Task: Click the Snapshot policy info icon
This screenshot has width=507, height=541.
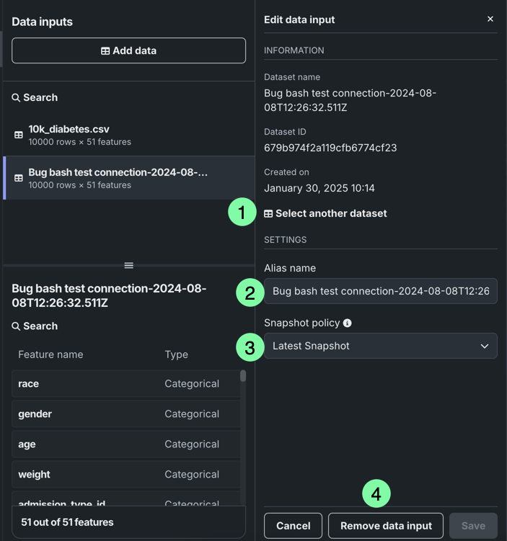Action: (348, 323)
